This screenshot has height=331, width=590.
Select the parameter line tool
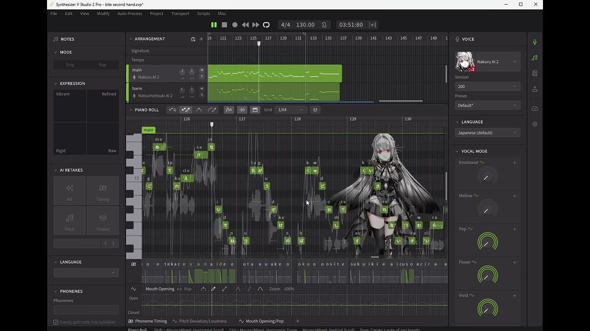[x=224, y=289]
